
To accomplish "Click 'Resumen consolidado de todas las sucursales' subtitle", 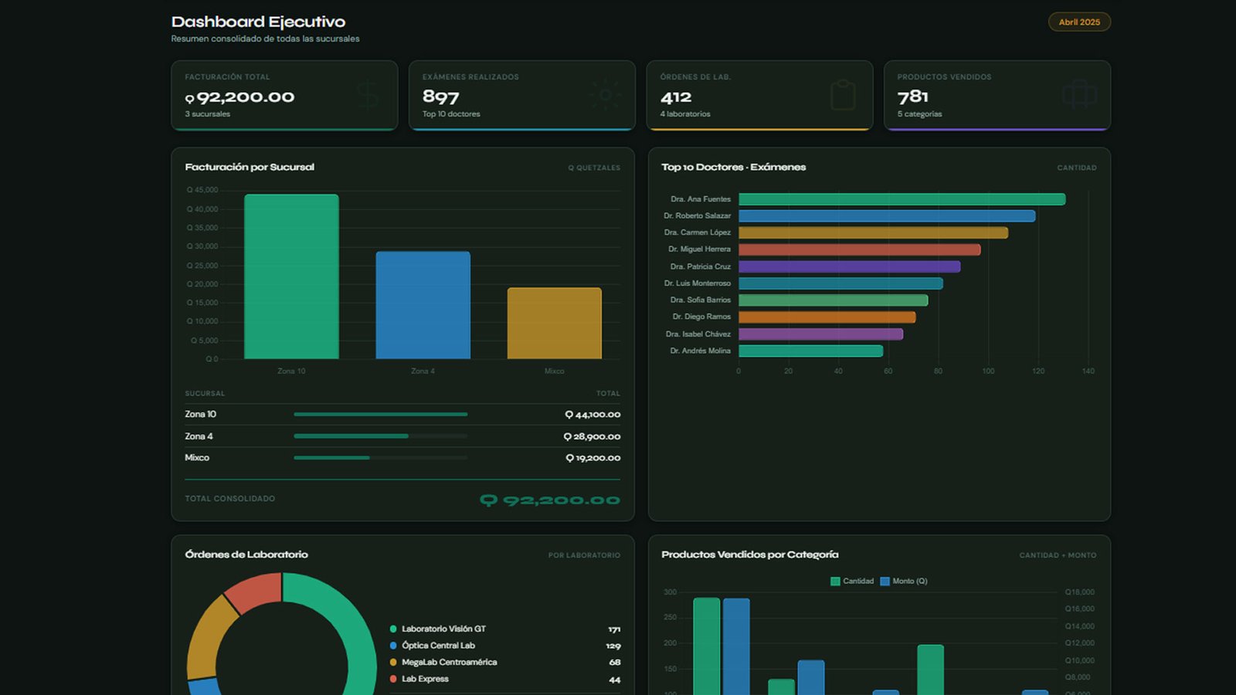I will [x=265, y=39].
